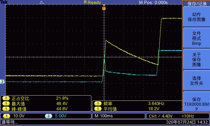Click the R icon beside Ready status
The height and width of the screenshot is (126, 210).
point(85,2)
